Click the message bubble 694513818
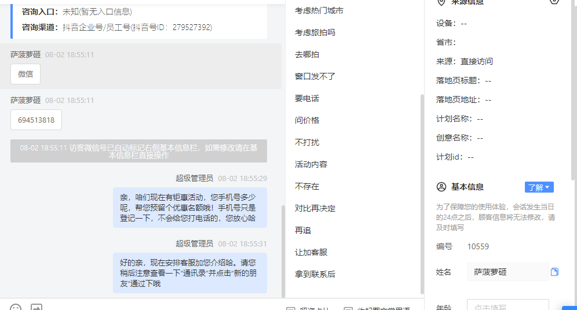577x310 pixels. coord(36,120)
